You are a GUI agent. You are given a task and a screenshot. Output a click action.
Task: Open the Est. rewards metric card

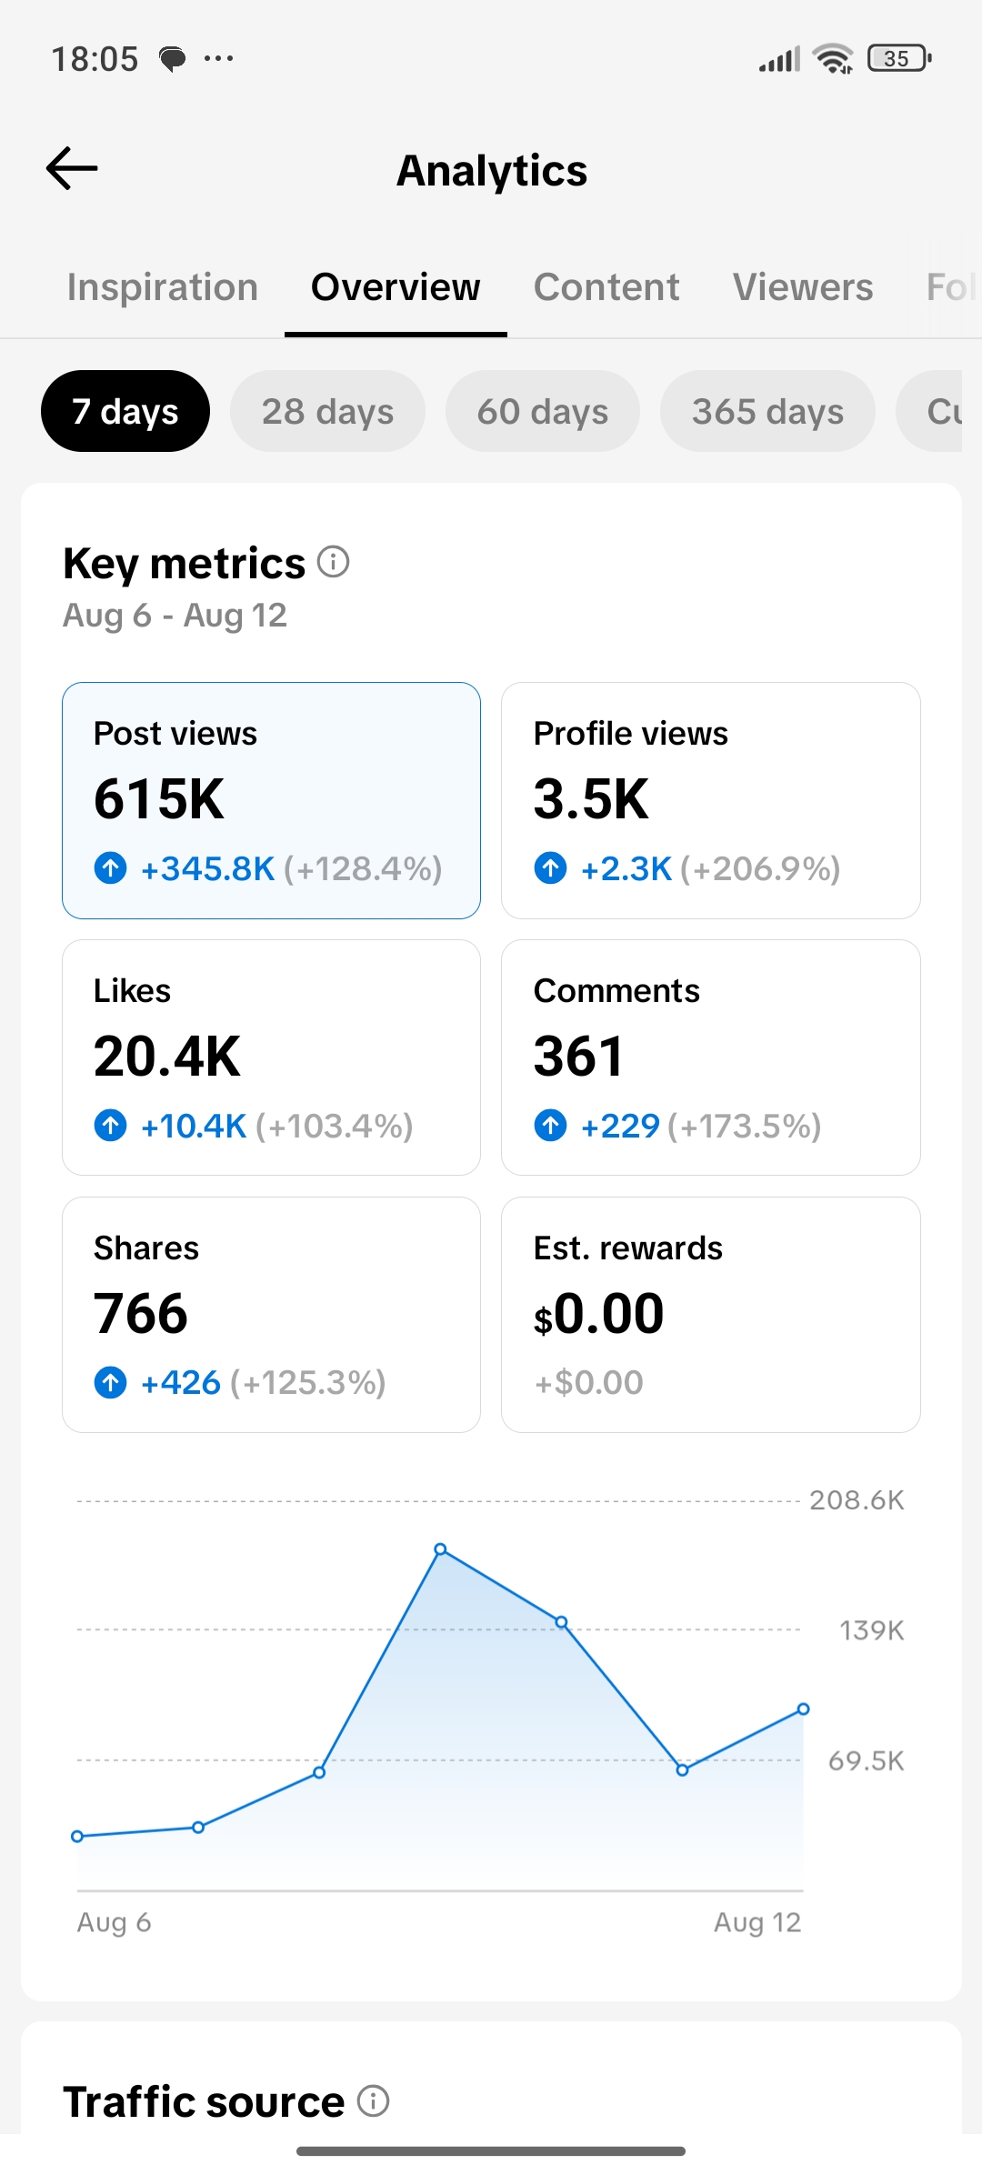(711, 1315)
